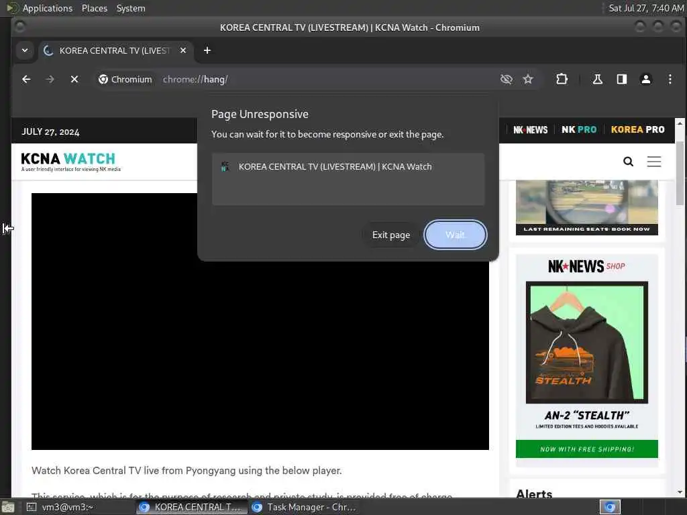Image resolution: width=687 pixels, height=515 pixels.
Task: Switch to the vm3@vm3 terminal taskbar item
Action: tap(61, 507)
